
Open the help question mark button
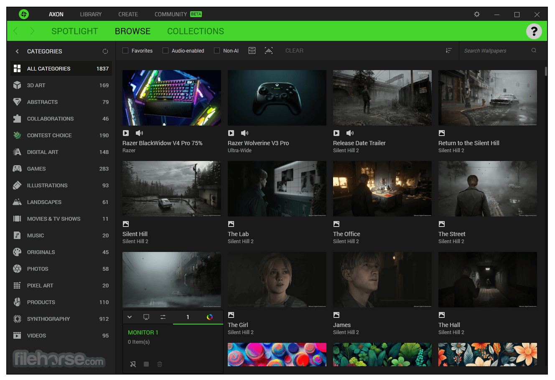pos(534,31)
